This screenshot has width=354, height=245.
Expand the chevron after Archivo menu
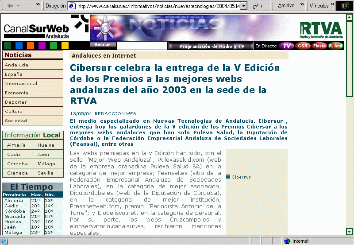pyautogui.click(x=302, y=4)
